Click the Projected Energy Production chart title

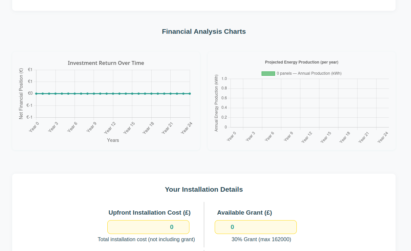pyautogui.click(x=302, y=62)
